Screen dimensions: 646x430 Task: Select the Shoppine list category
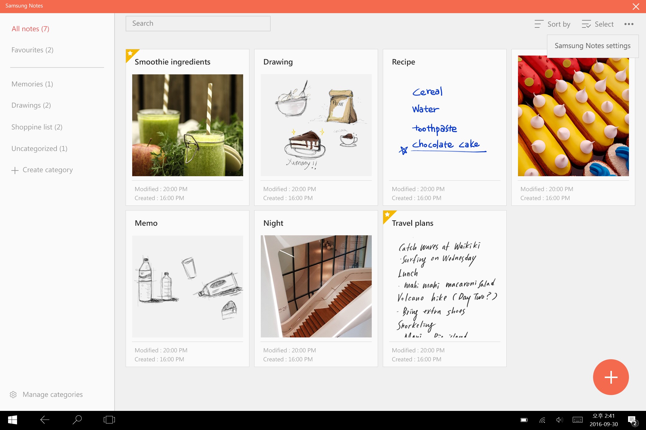coord(37,127)
